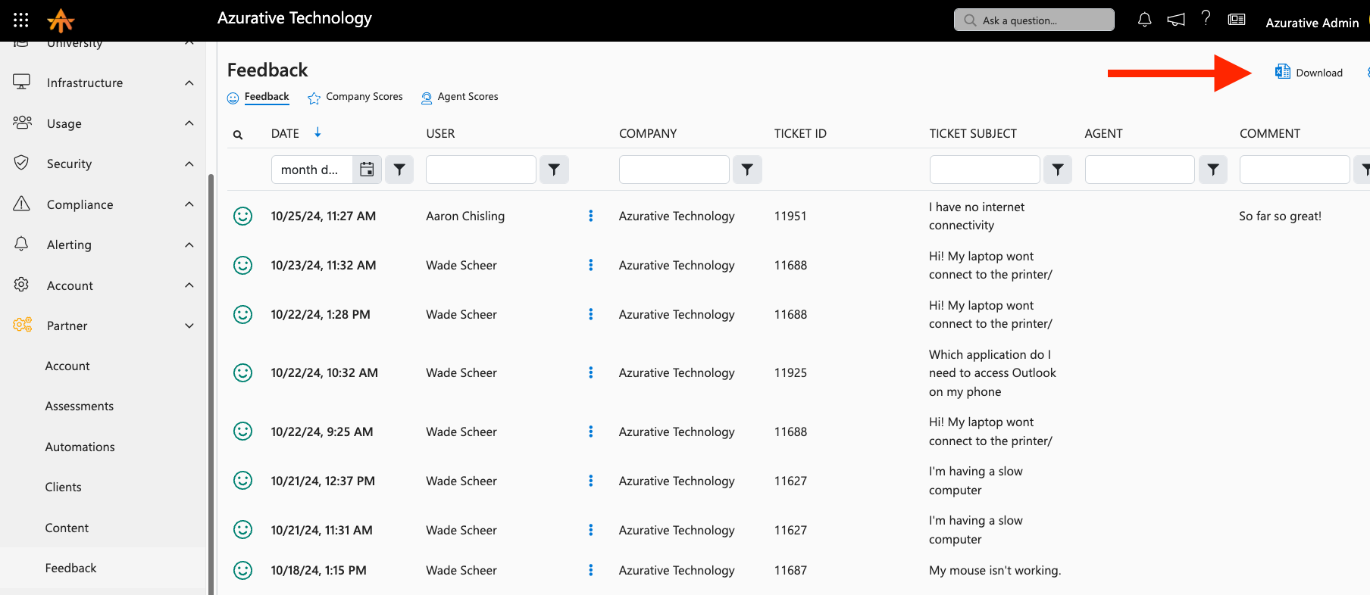Open row menu for 10/22/24 9:25 AM entry
This screenshot has height=595, width=1370.
(591, 431)
